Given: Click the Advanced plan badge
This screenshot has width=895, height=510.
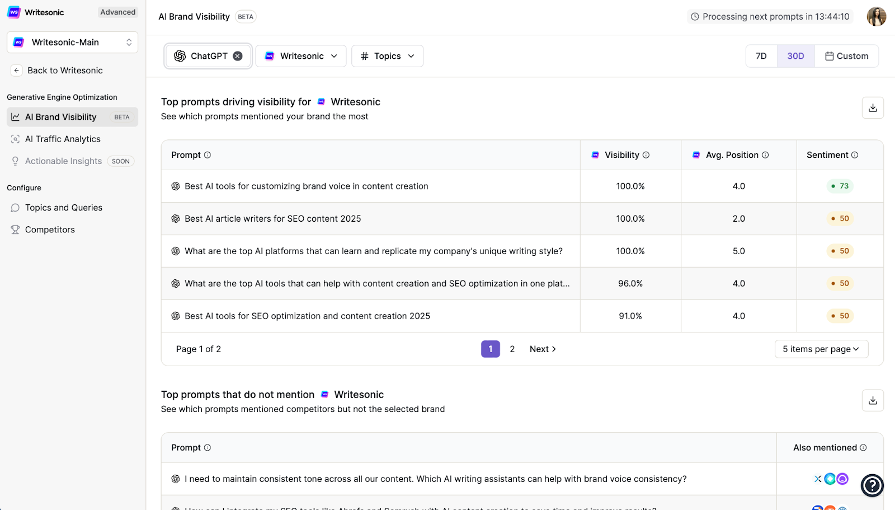Looking at the screenshot, I should [x=117, y=12].
